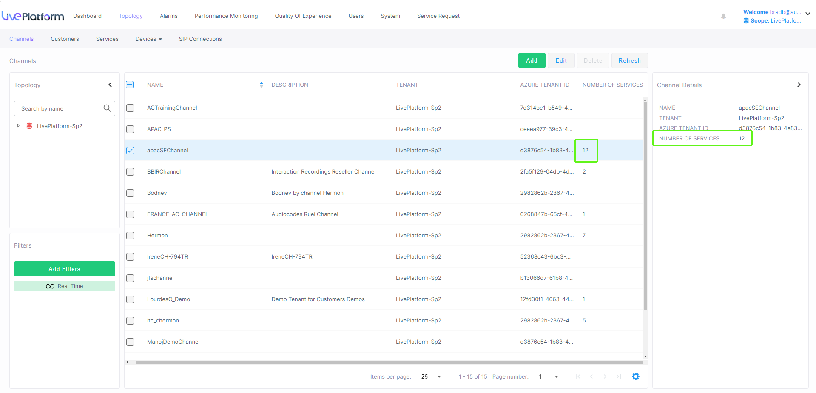The height and width of the screenshot is (393, 816).
Task: Click the Real Time filter button
Action: [65, 286]
